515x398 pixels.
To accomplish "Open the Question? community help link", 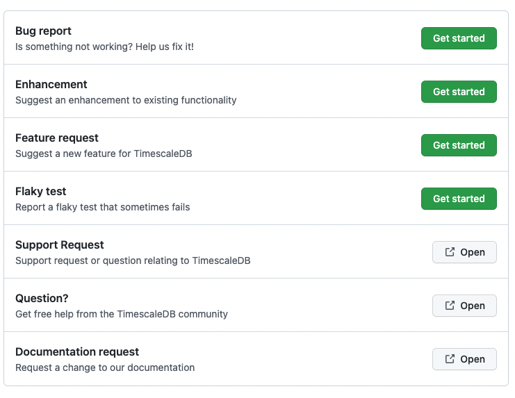I will [464, 306].
